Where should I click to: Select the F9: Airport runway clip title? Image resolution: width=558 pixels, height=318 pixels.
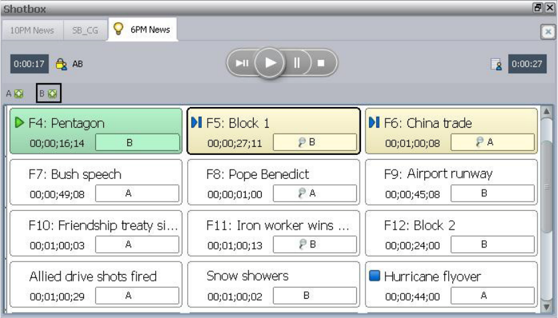tap(438, 174)
